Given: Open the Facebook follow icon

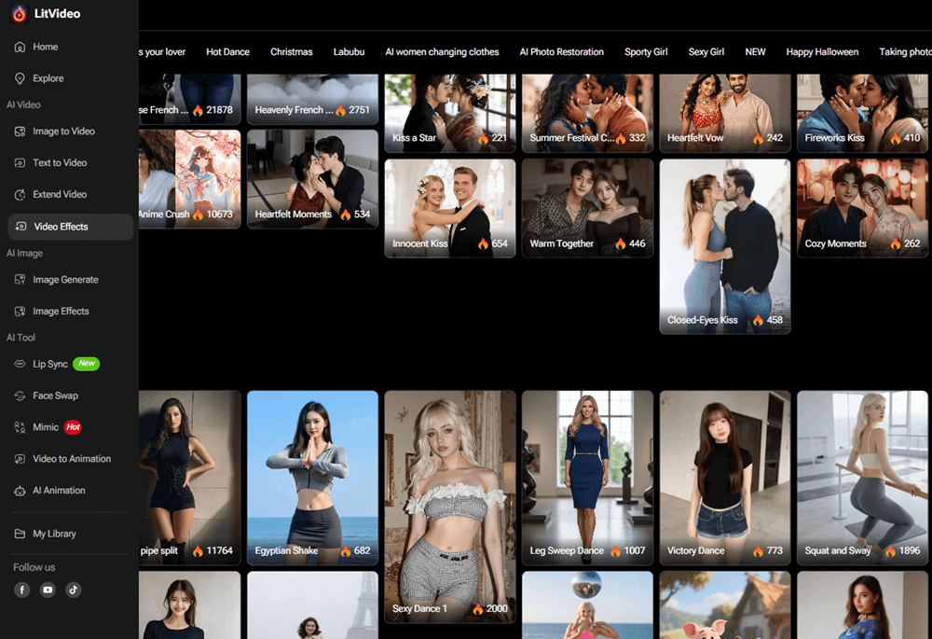Looking at the screenshot, I should (x=21, y=590).
